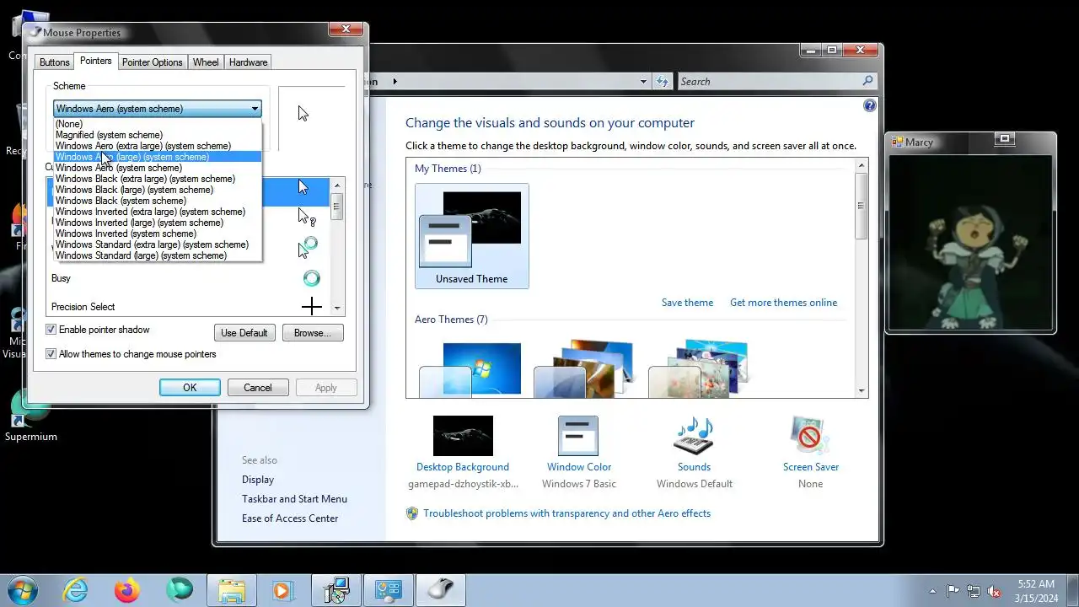Open address bar history dropdown arrow

tap(643, 81)
